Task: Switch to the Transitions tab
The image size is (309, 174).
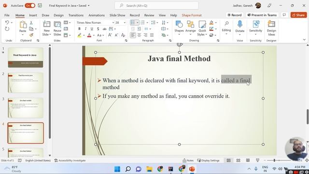Action: (x=76, y=15)
